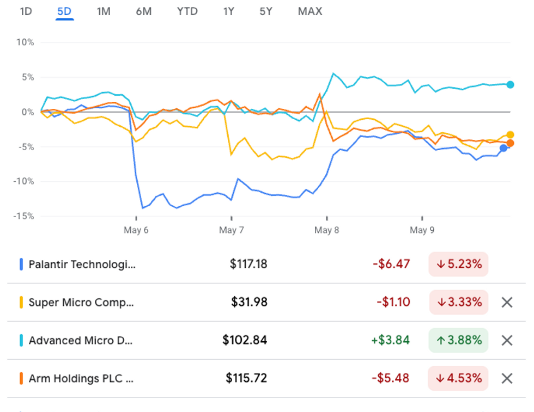Open Advanced Micro Devices stock row

81,340
